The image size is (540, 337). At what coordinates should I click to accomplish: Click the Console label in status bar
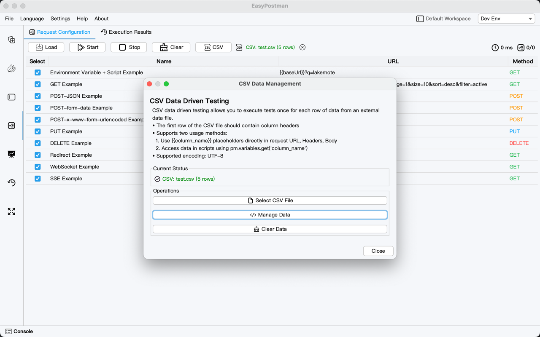23,332
